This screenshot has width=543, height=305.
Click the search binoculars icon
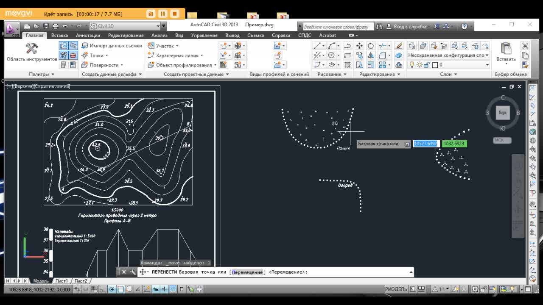tap(380, 26)
